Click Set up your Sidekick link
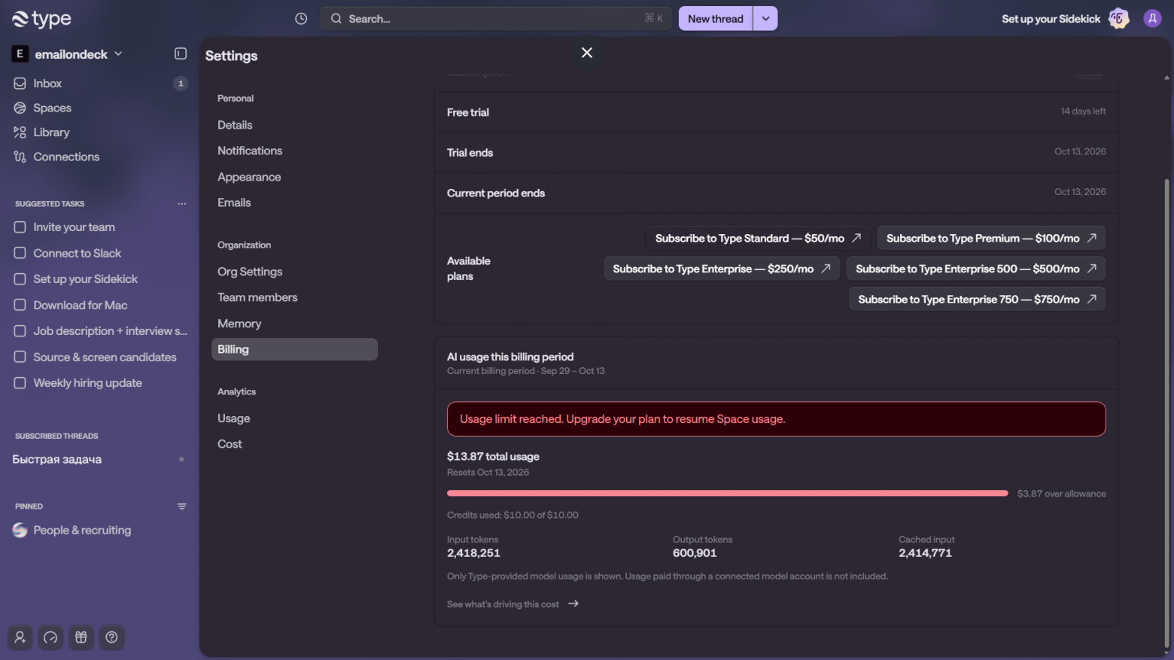 [x=1051, y=19]
